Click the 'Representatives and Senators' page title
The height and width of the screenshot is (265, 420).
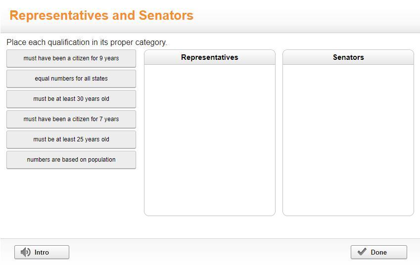pos(101,16)
